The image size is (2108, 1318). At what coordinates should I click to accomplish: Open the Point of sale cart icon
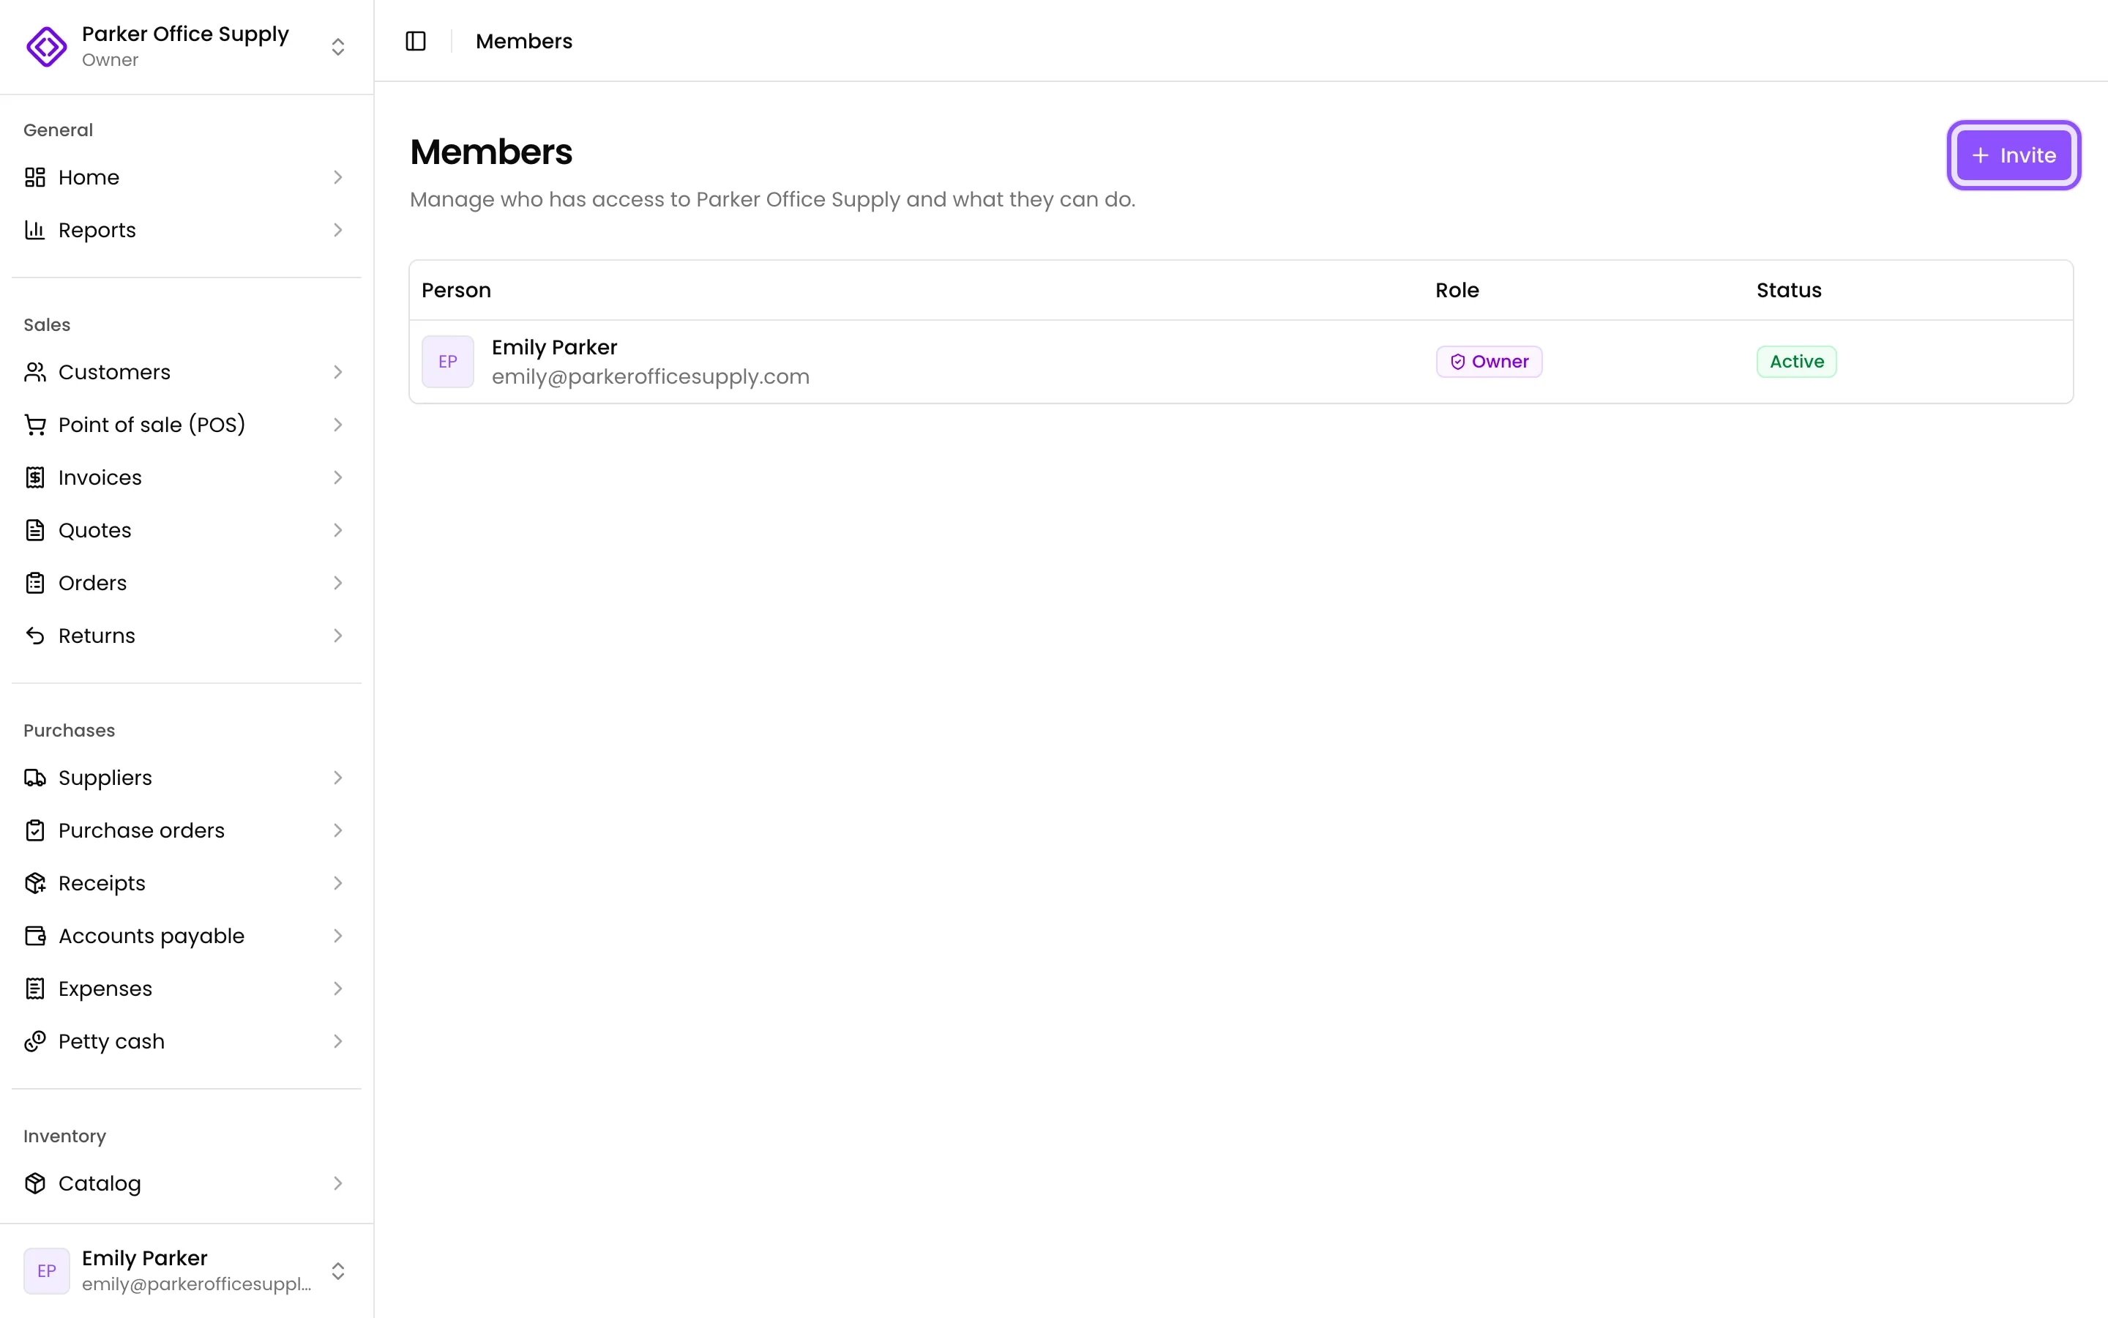pyautogui.click(x=35, y=425)
